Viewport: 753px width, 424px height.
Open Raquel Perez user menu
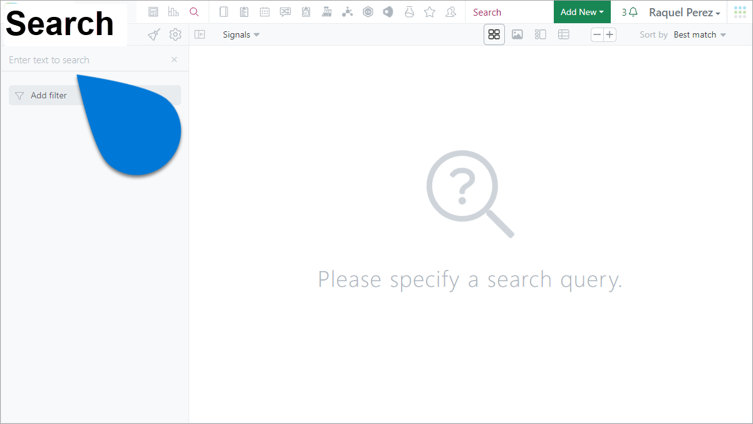pyautogui.click(x=685, y=13)
